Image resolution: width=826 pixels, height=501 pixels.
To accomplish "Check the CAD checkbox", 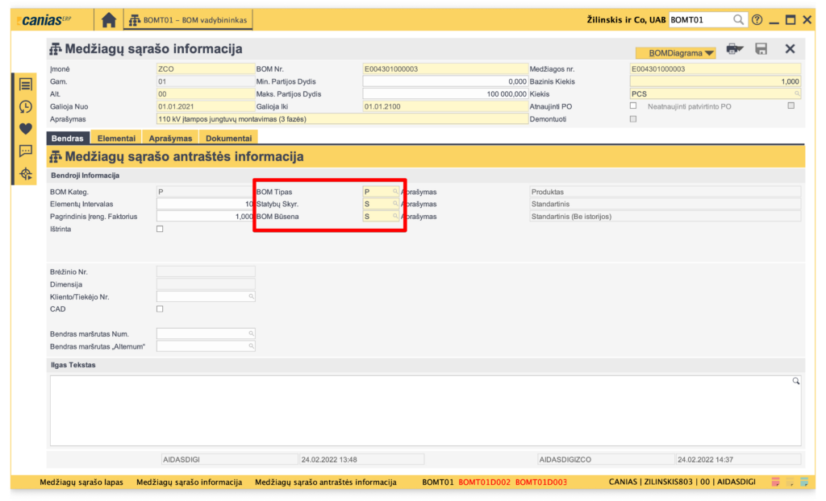I will pos(160,309).
